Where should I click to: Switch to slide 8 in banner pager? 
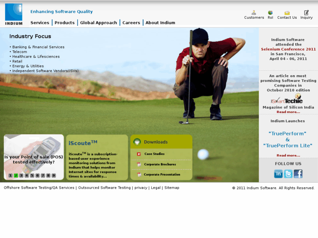click(48, 176)
